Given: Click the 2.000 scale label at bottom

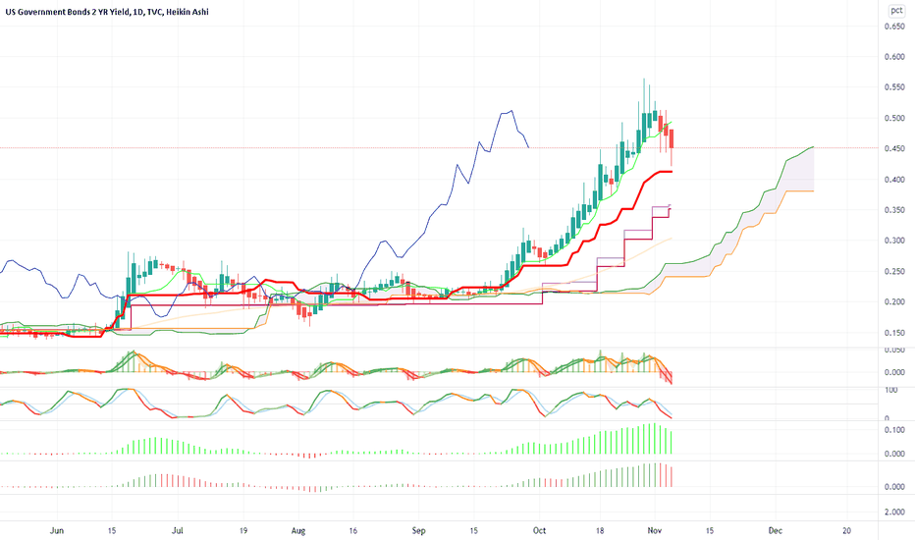Looking at the screenshot, I should click(894, 512).
